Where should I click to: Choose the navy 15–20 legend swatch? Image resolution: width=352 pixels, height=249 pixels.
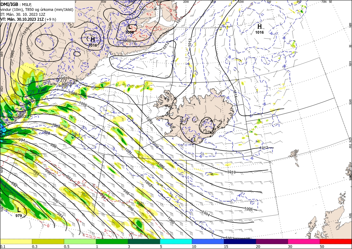point(240,241)
